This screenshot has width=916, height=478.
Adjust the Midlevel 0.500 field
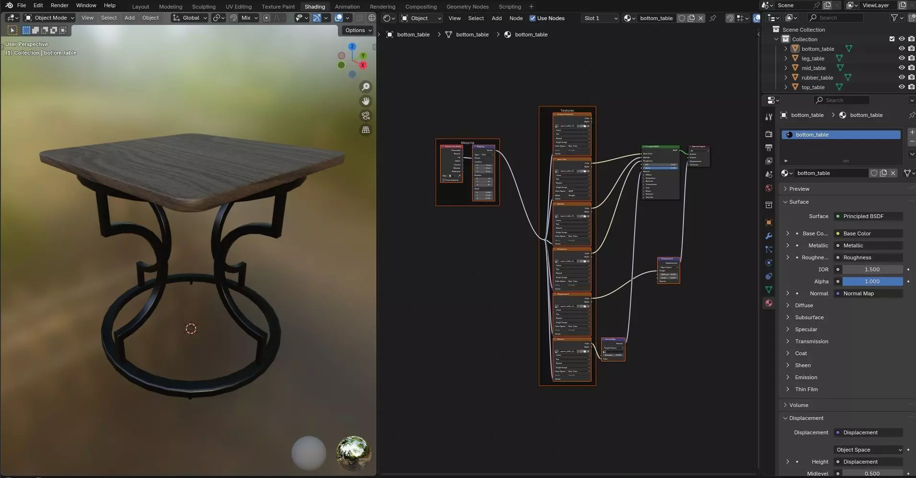point(872,473)
